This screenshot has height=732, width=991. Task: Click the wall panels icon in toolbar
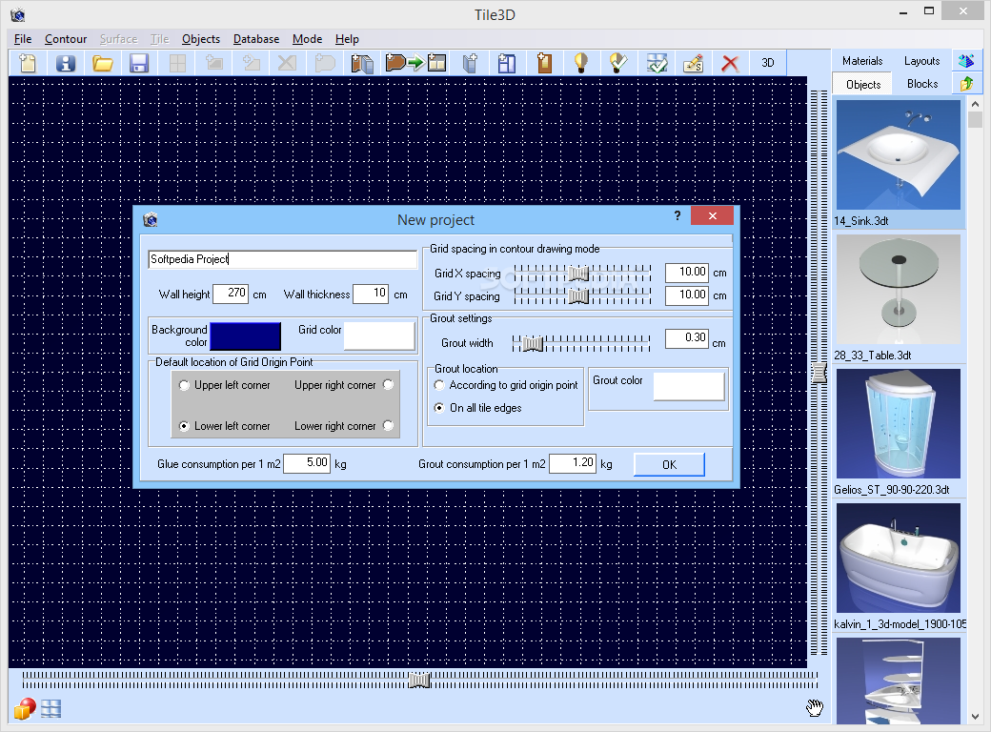coord(363,63)
